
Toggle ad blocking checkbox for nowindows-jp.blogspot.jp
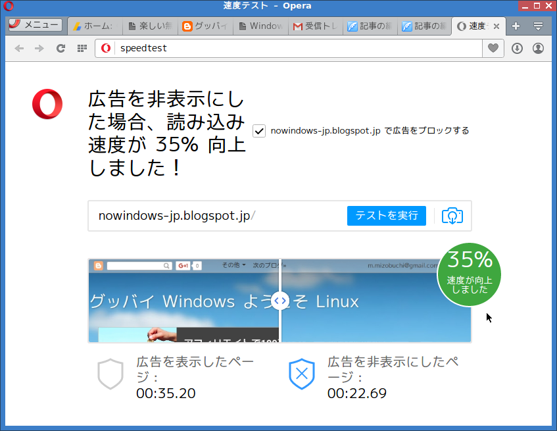259,131
